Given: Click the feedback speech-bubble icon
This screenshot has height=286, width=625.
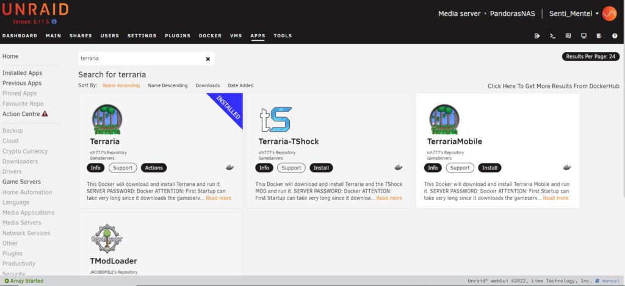Looking at the screenshot, I should click(x=568, y=36).
